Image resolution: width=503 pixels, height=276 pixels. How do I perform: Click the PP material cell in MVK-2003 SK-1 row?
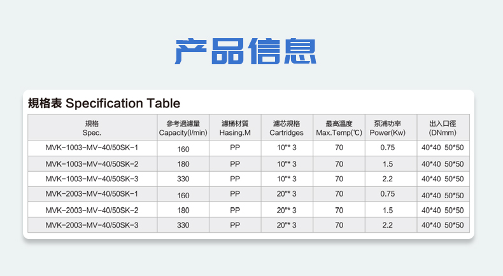click(235, 194)
